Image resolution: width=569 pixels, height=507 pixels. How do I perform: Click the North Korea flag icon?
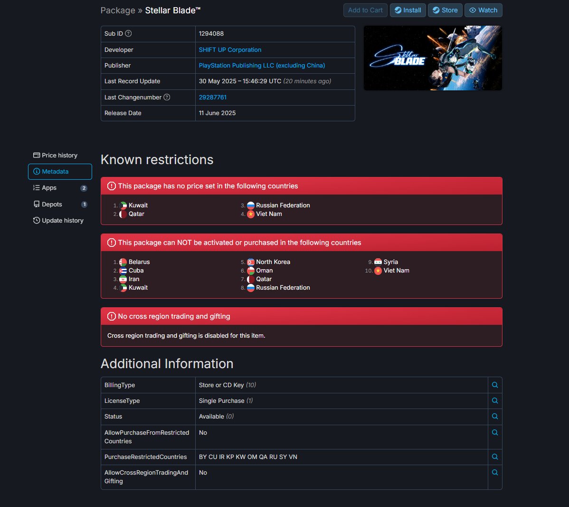(251, 262)
